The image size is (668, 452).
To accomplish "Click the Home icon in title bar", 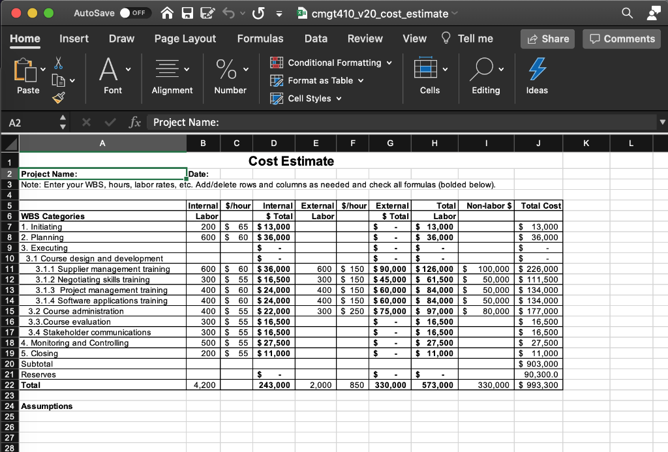I will click(168, 13).
